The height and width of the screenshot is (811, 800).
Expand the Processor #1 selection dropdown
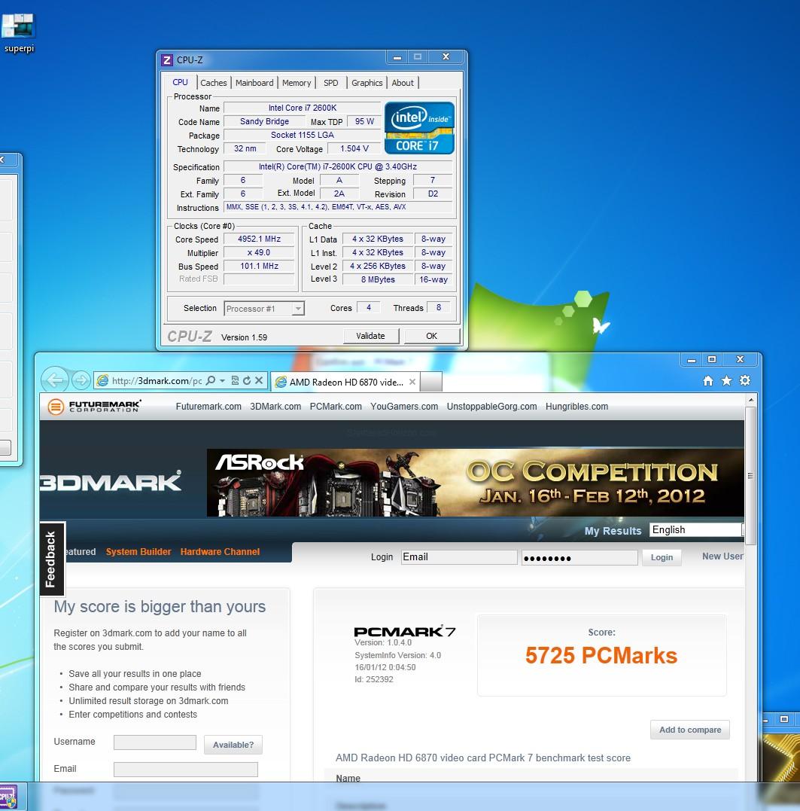[x=298, y=309]
